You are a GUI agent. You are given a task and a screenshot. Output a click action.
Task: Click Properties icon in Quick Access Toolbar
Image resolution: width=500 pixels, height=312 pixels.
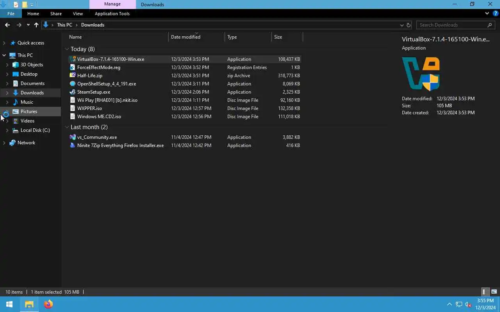[16, 5]
